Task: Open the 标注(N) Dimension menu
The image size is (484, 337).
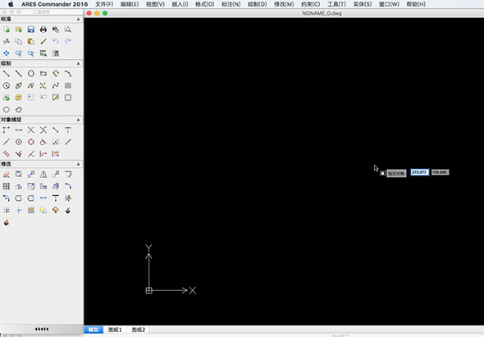Action: (231, 4)
